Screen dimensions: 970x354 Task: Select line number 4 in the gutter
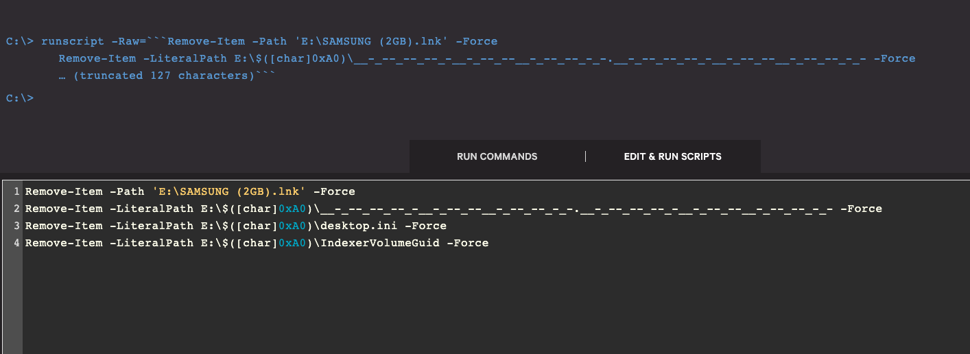coord(16,243)
